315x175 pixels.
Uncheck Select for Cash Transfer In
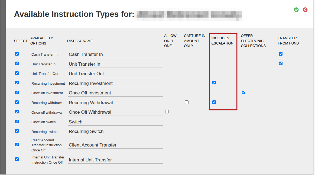pyautogui.click(x=17, y=54)
